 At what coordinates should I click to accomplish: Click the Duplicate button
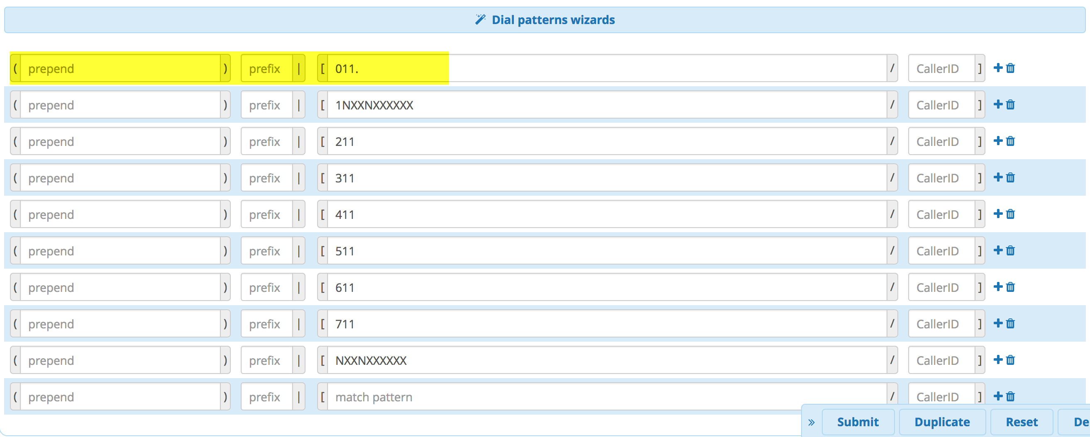942,422
